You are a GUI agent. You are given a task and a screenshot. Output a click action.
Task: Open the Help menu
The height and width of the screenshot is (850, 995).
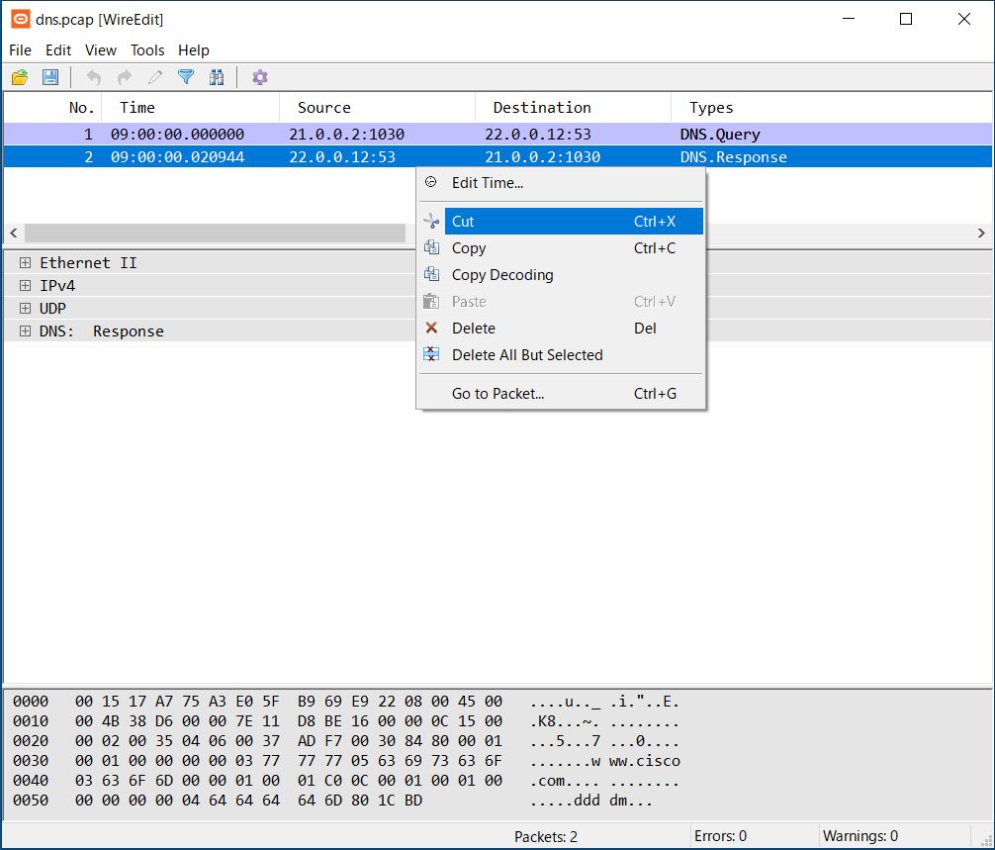(194, 50)
